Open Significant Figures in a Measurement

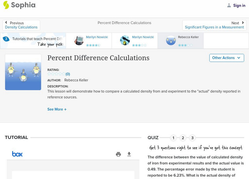pos(214,27)
